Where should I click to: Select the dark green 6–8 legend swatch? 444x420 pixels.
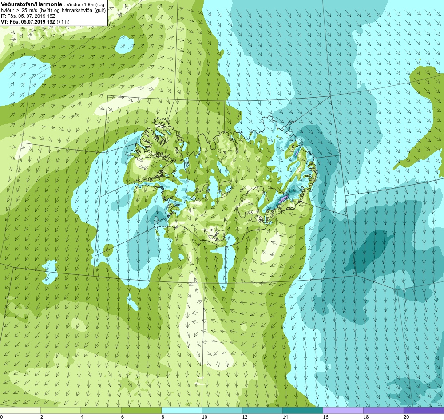tap(141, 410)
